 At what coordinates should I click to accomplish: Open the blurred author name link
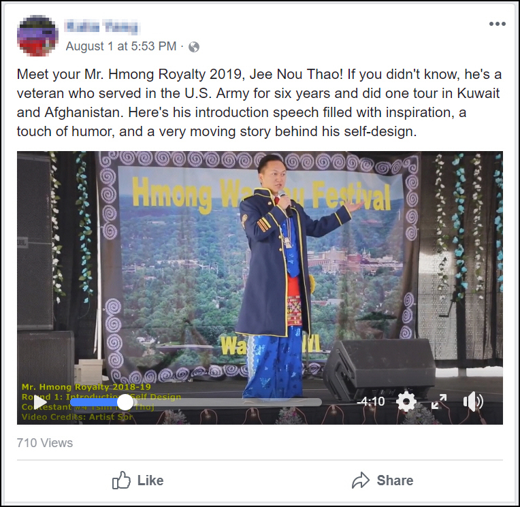102,27
